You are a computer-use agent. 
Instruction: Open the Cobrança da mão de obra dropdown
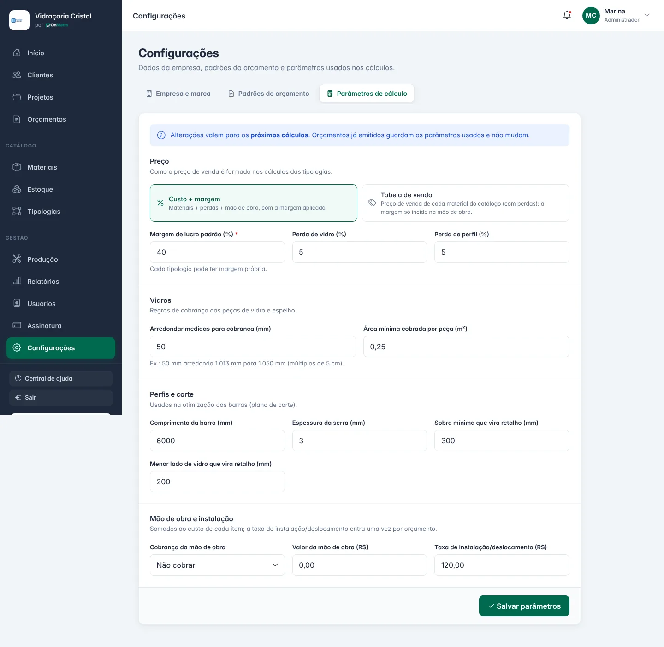click(217, 565)
